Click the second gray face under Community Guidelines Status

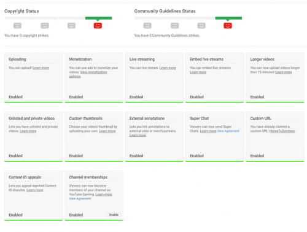tap(175, 26)
